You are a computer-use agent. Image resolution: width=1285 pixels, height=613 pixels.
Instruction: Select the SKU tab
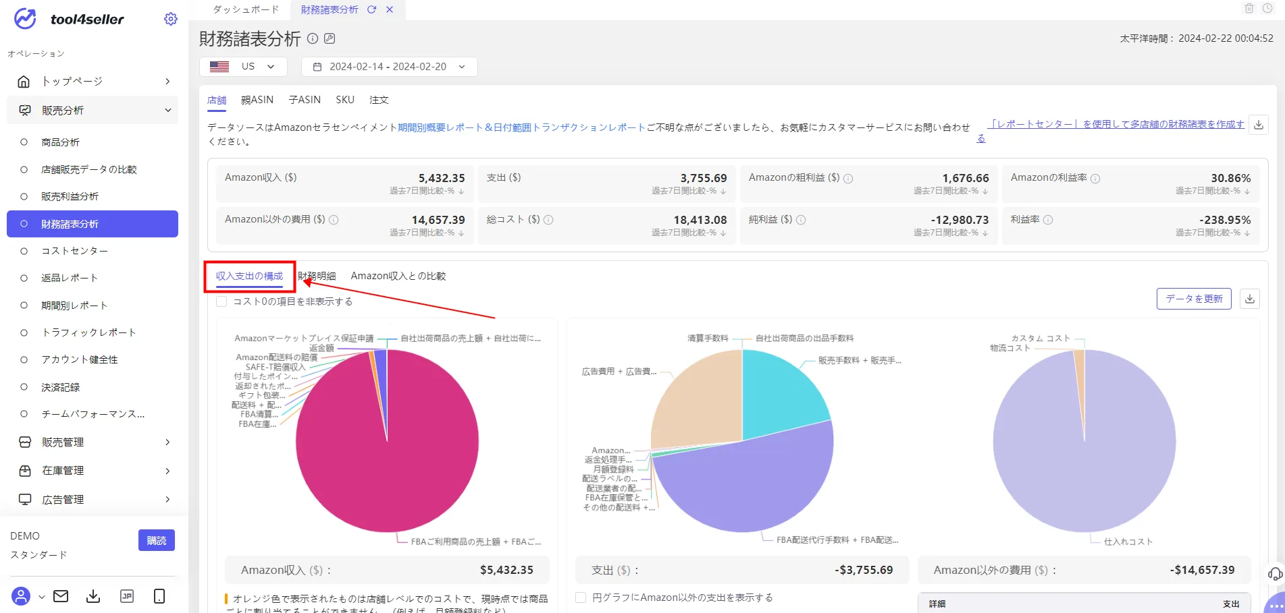345,100
